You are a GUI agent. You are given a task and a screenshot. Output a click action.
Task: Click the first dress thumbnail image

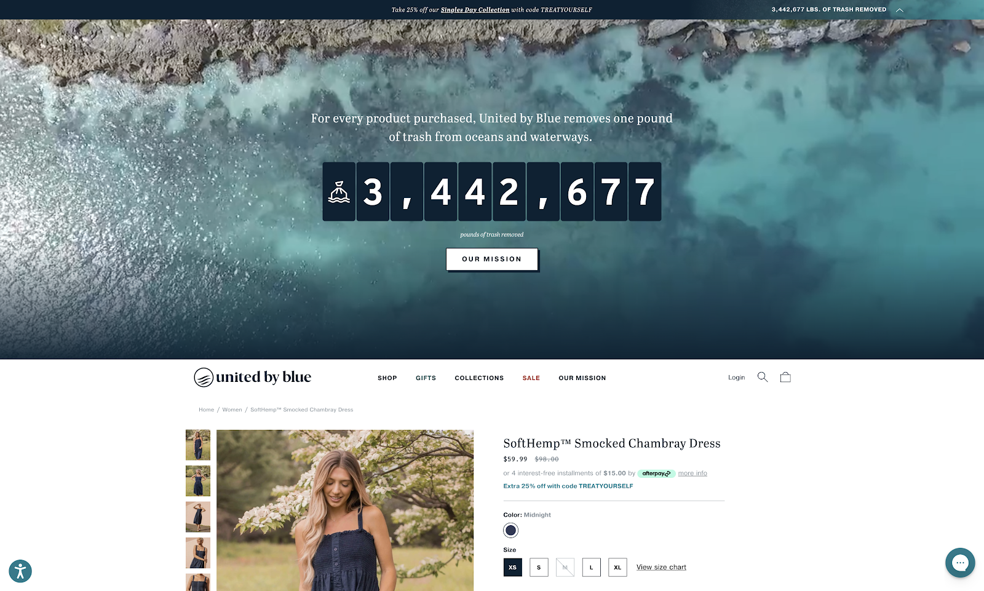(x=197, y=445)
